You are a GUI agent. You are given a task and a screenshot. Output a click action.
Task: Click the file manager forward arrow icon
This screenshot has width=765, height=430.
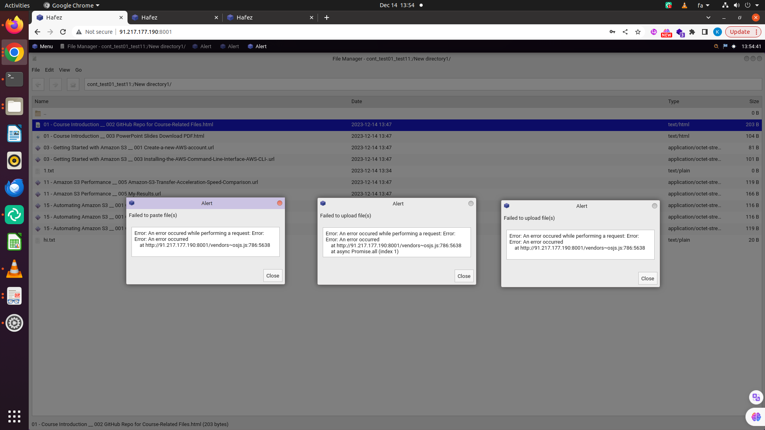pos(55,84)
